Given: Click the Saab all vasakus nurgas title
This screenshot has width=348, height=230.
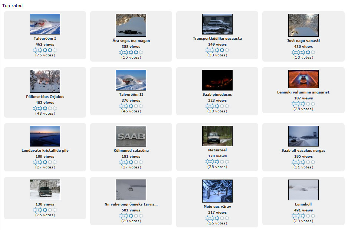Looking at the screenshot, I should [x=303, y=151].
